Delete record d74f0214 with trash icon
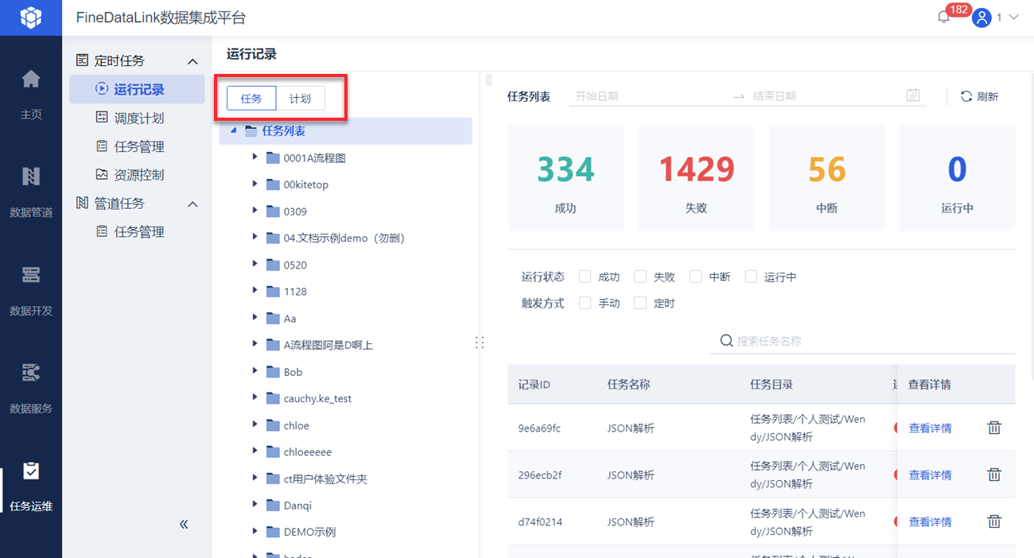This screenshot has width=1034, height=558. [x=994, y=521]
